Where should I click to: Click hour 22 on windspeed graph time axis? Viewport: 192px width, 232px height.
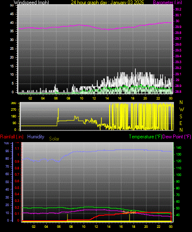[158, 98]
